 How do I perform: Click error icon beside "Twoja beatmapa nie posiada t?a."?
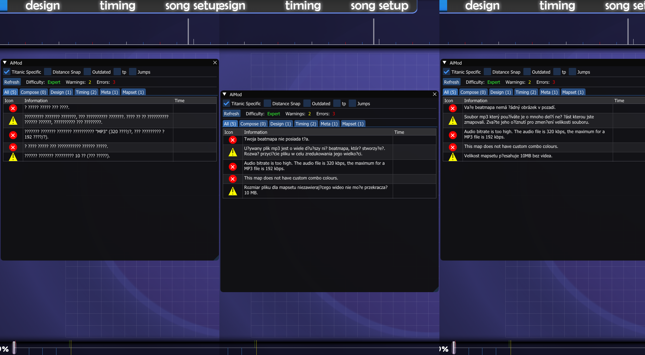coord(232,140)
